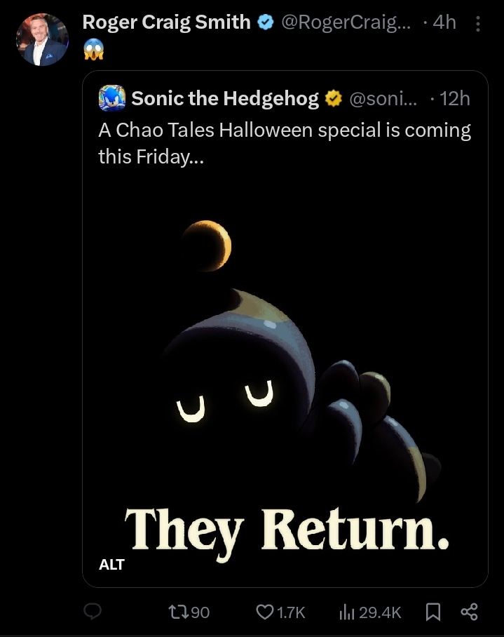
Task: Click Sonic the Hedgehog account name
Action: point(225,98)
